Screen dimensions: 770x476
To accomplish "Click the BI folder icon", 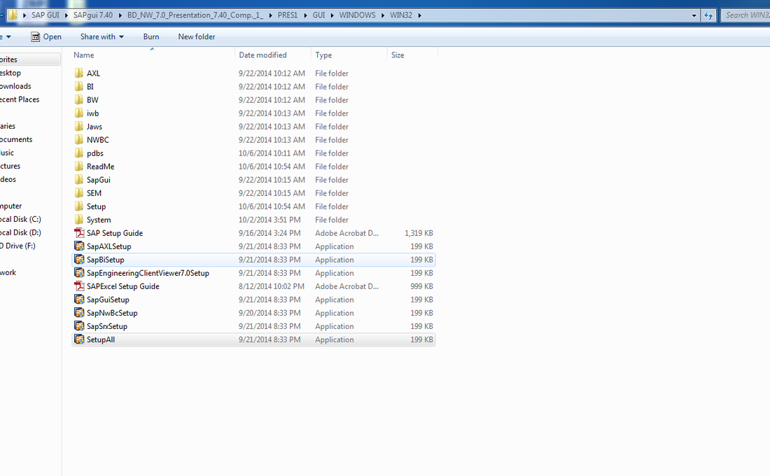I will point(79,87).
